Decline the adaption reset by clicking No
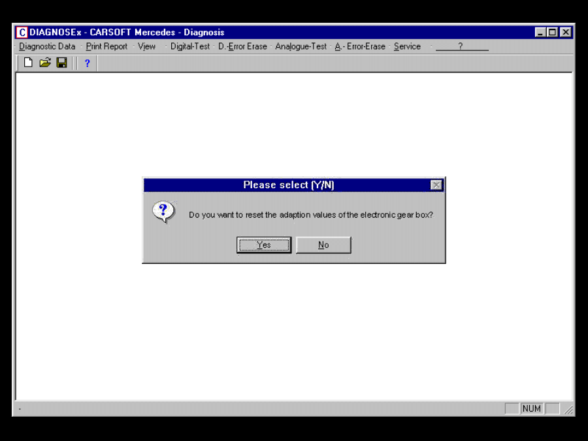Screen dimensions: 588x441 pos(323,244)
